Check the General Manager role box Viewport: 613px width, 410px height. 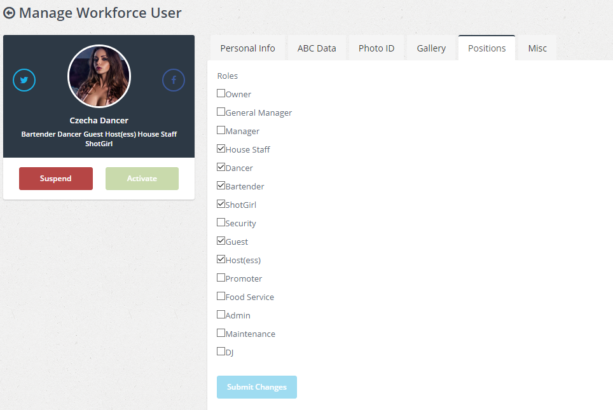coord(221,112)
